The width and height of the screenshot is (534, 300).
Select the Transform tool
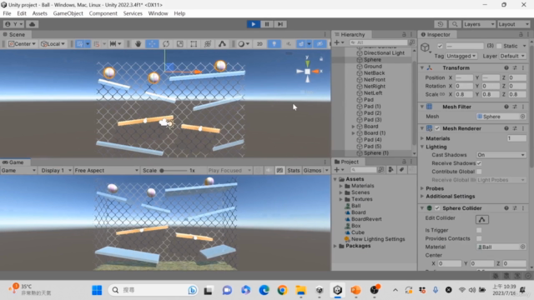(208, 44)
